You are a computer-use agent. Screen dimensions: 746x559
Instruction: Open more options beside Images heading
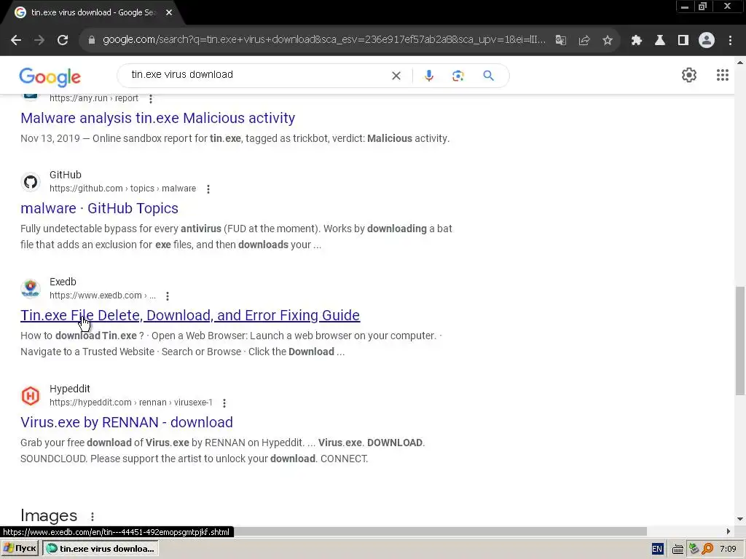(x=93, y=517)
